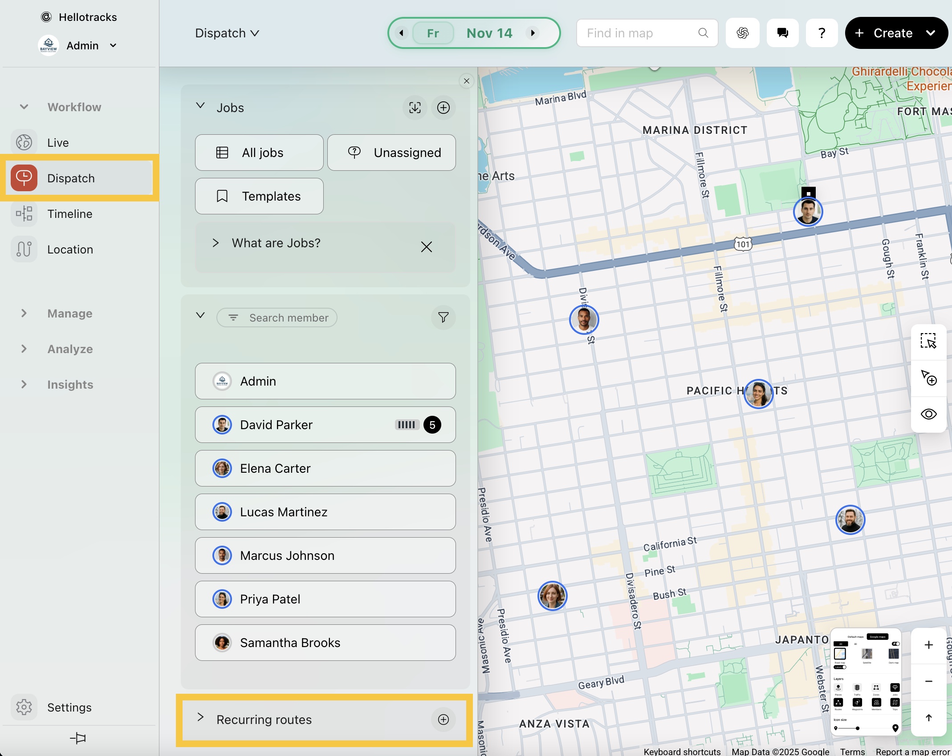Open the Unassigned jobs button
Screen dimensions: 952x756
[x=391, y=153]
